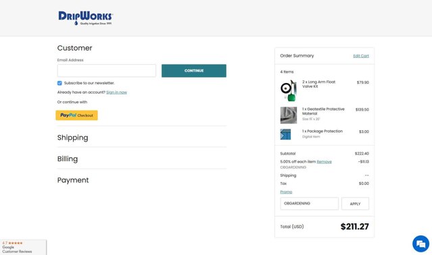Uncheck Subscribe to our newsletter
Image resolution: width=432 pixels, height=255 pixels.
[59, 83]
